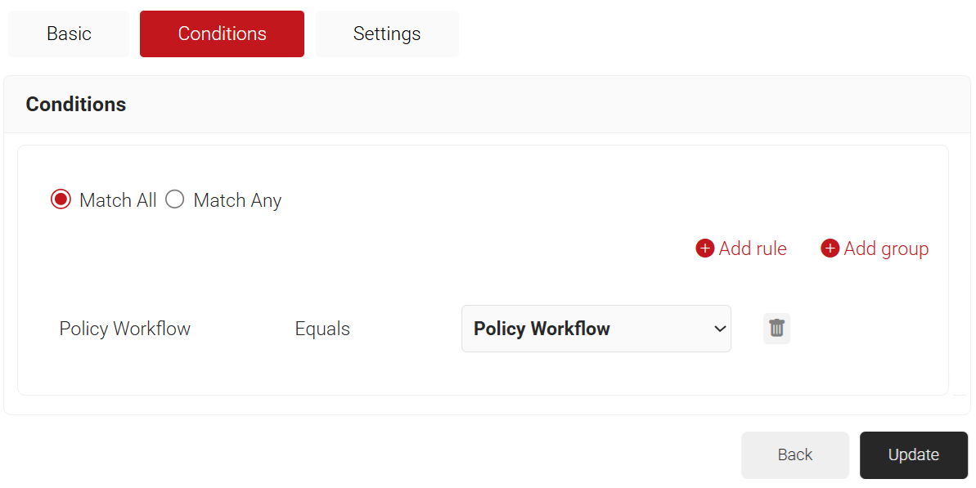The width and height of the screenshot is (976, 488).
Task: Click the Policy Workflow field name label
Action: [x=125, y=329]
